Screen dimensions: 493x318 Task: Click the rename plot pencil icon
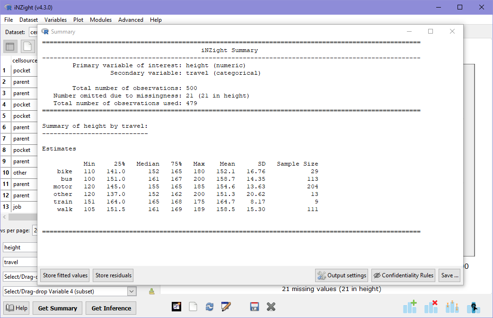[225, 307]
